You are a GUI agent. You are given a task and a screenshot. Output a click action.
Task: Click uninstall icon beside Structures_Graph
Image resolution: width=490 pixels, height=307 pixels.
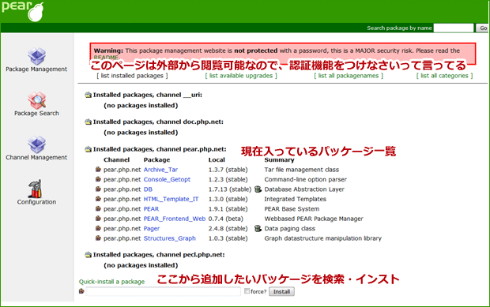pos(98,238)
